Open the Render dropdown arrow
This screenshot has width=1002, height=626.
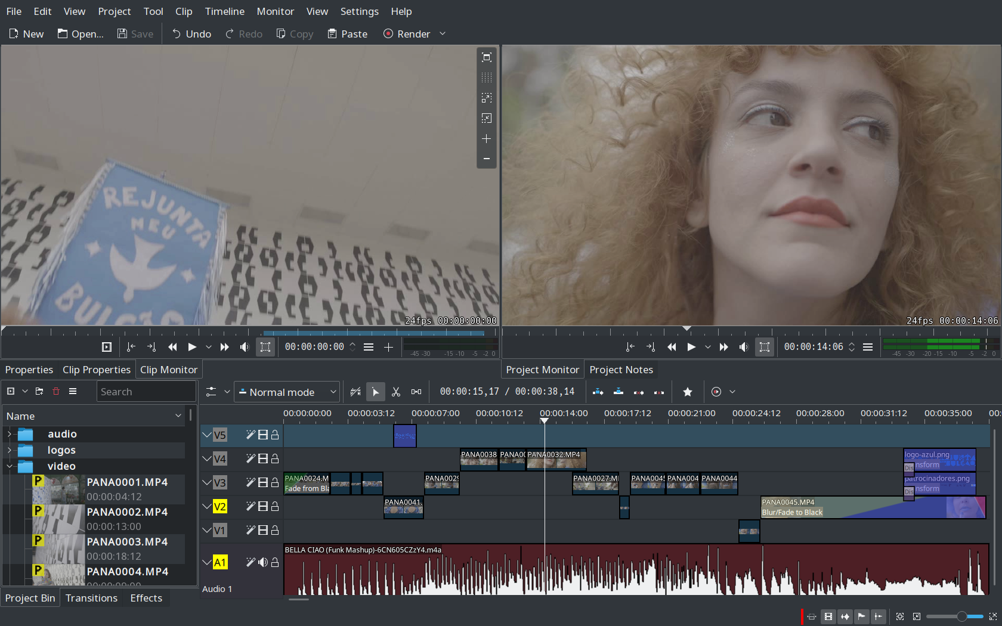point(443,34)
